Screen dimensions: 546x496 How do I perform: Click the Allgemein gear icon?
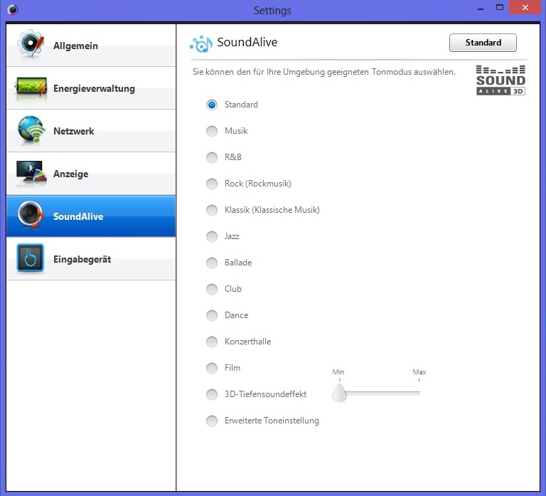tap(31, 45)
